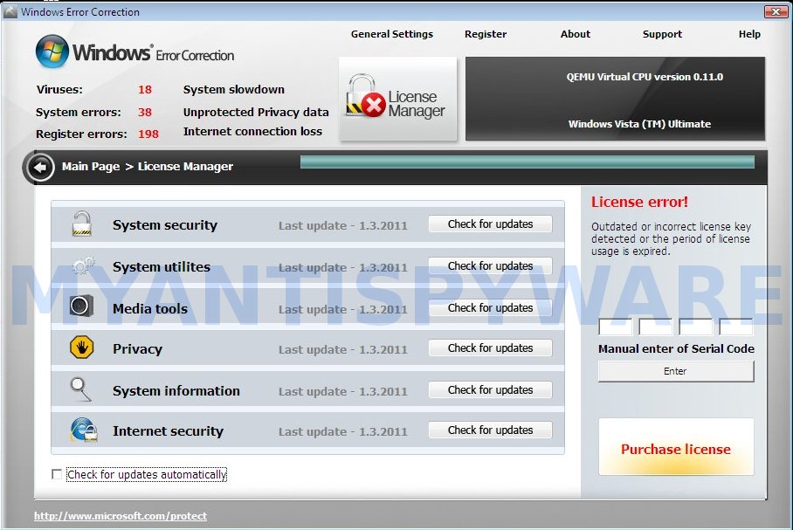This screenshot has height=530, width=793.
Task: Select the Internet security row label
Action: coord(168,430)
